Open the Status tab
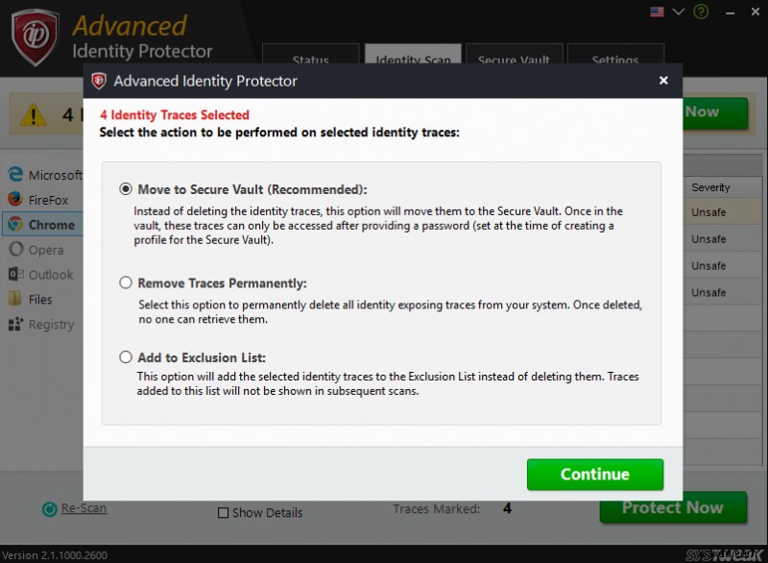The width and height of the screenshot is (768, 563). coord(310,54)
